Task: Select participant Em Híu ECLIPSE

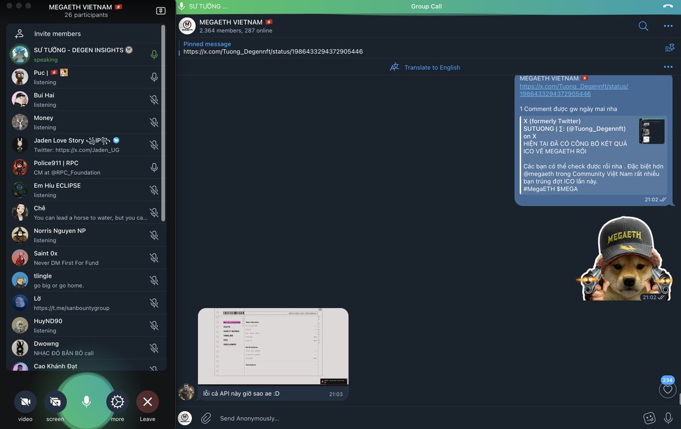Action: (86, 190)
